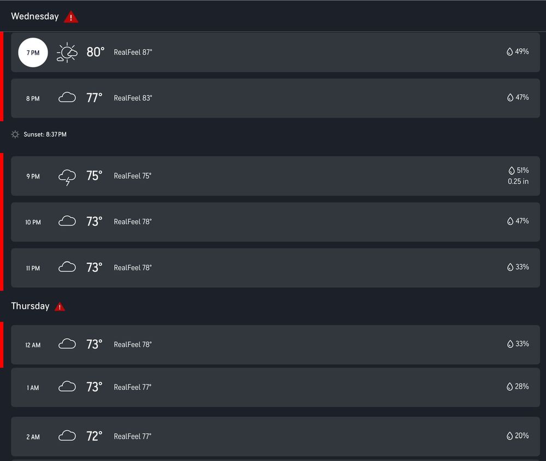Click the sunset sun icon
Viewport: 546px width, 461px height.
[x=15, y=134]
